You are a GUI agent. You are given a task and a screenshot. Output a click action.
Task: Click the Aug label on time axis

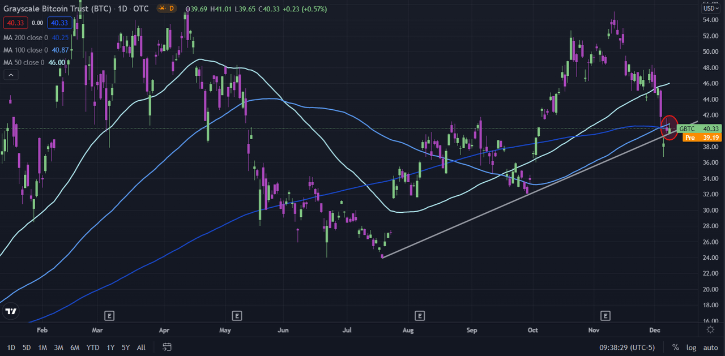[408, 329]
